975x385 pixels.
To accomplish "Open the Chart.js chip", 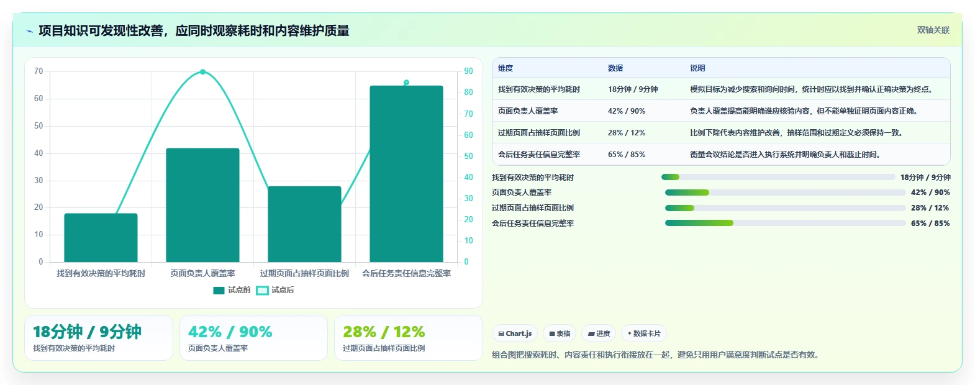I will coord(515,333).
